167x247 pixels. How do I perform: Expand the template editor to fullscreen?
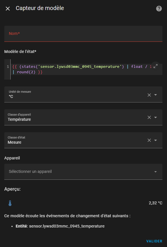point(156,66)
